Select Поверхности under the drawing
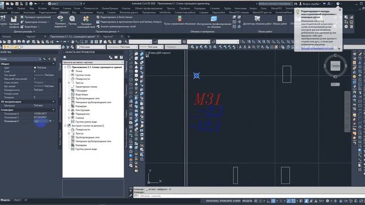Image resolution: width=365 pixels, height=205 pixels. click(x=83, y=79)
